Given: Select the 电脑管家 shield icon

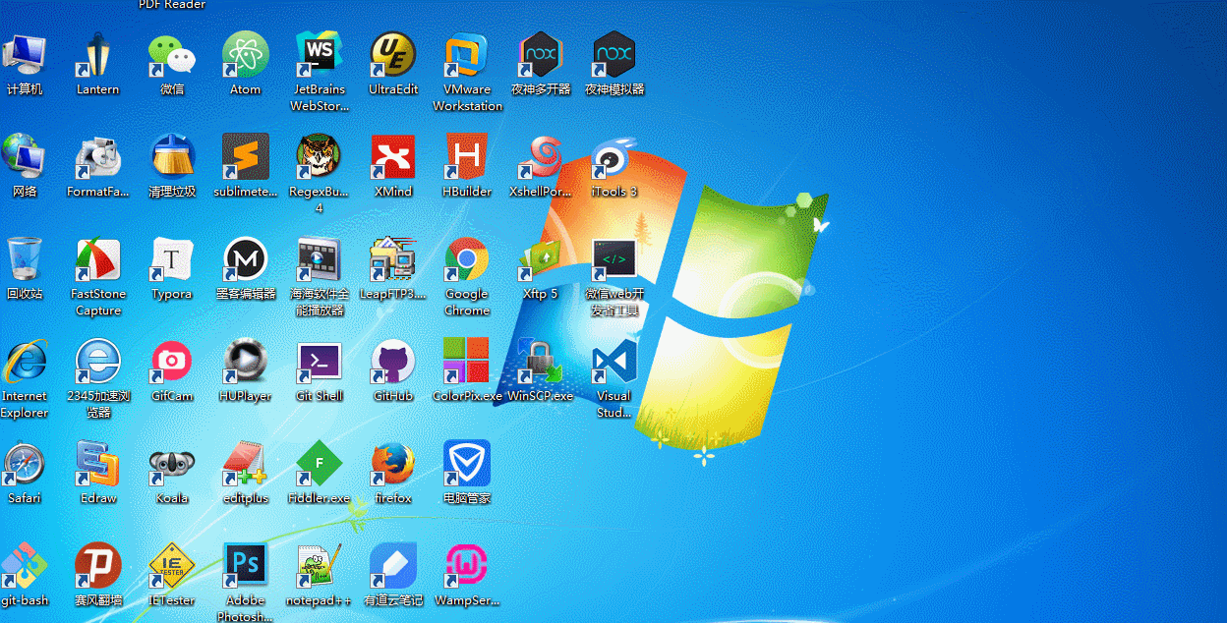Looking at the screenshot, I should pyautogui.click(x=467, y=464).
